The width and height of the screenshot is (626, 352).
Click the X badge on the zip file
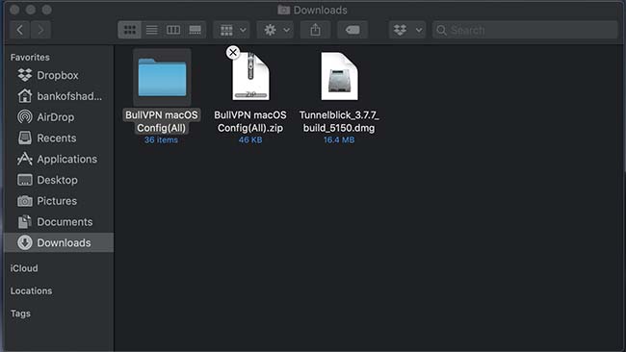(x=233, y=52)
